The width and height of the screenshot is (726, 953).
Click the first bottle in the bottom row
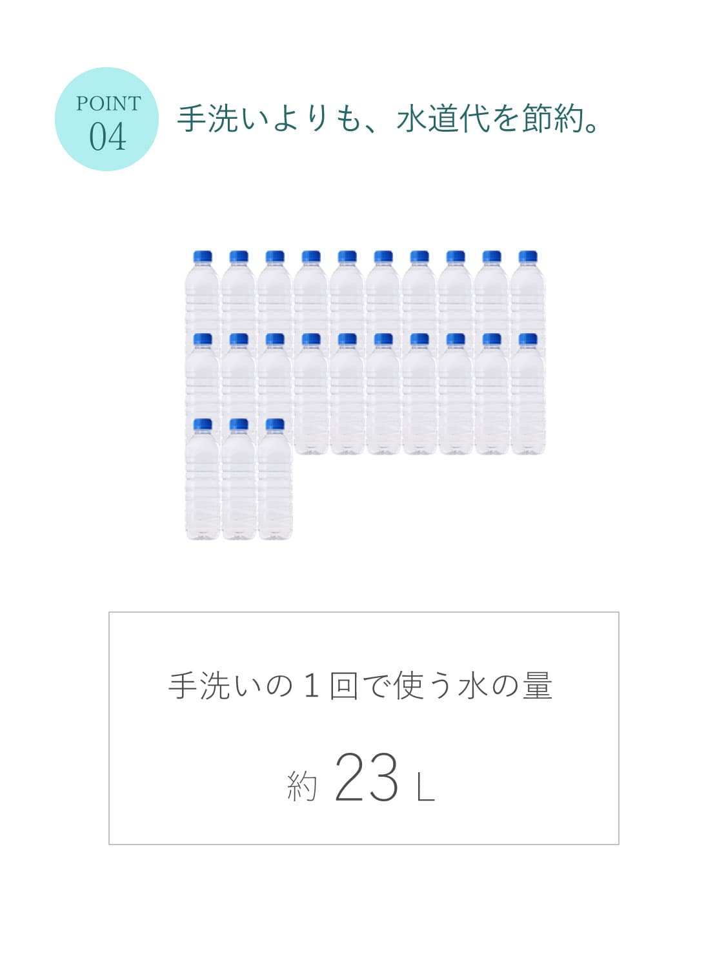[203, 479]
